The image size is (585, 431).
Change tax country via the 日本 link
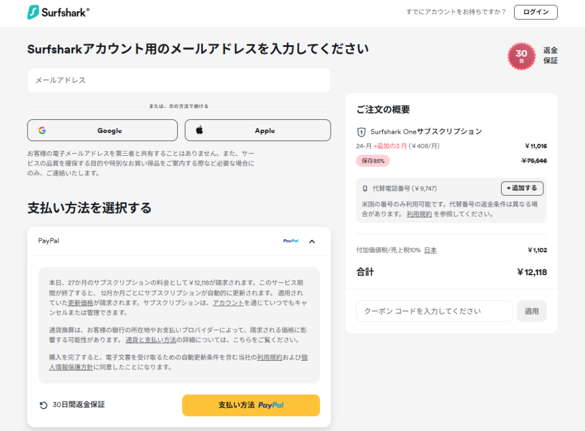[431, 249]
